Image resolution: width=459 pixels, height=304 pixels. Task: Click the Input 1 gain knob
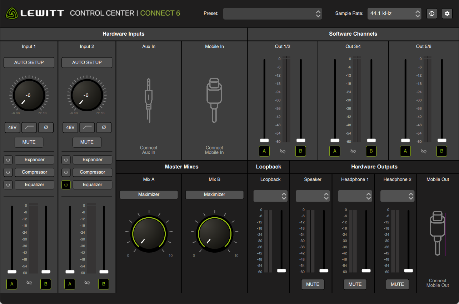coord(28,95)
